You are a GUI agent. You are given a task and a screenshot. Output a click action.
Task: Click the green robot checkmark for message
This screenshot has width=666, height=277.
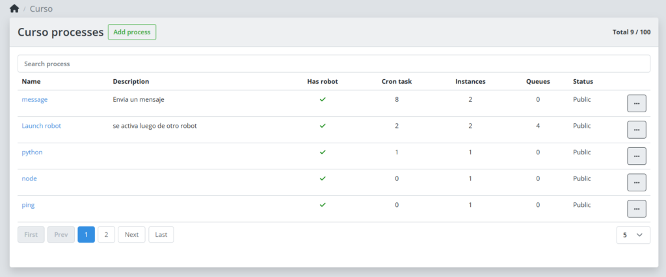[x=323, y=99]
